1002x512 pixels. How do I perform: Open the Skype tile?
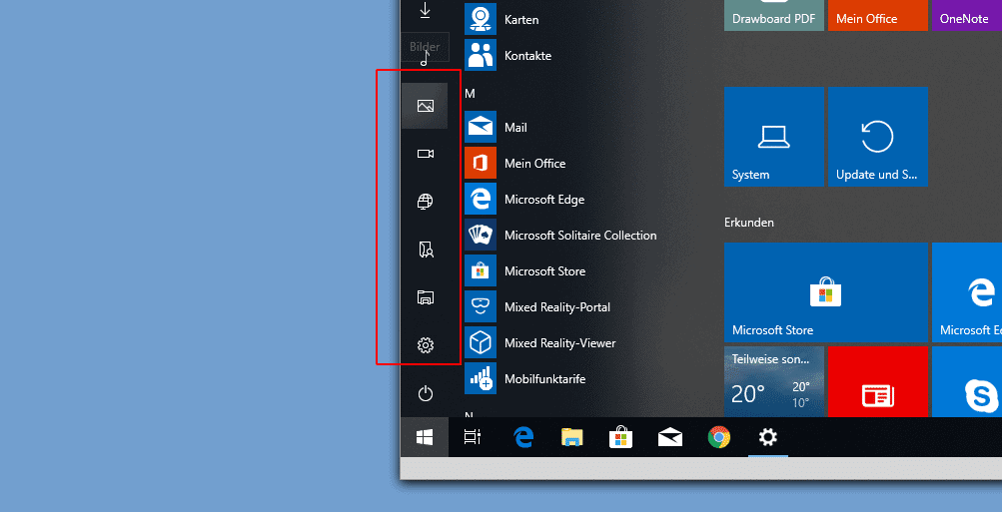(x=967, y=382)
